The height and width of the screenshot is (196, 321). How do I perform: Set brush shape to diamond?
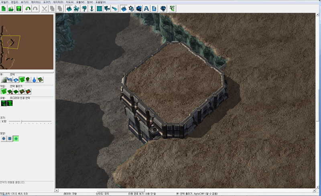[x=16, y=139]
